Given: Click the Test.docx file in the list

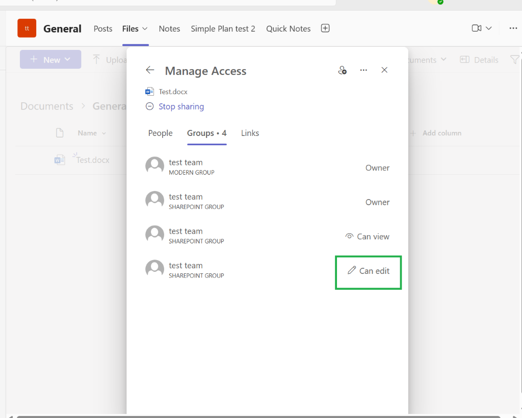Looking at the screenshot, I should (93, 160).
